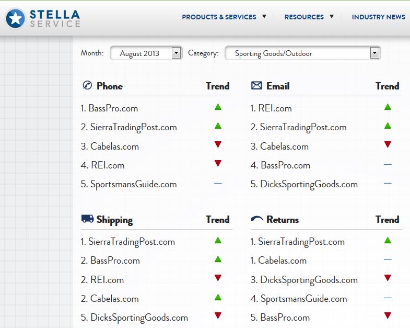The width and height of the screenshot is (410, 328).
Task: Click the Shipping truck icon
Action: point(87,219)
